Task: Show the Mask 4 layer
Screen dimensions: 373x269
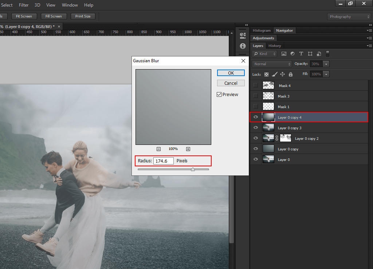Action: (x=256, y=85)
